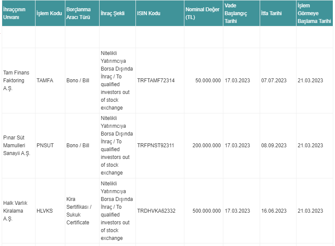Select ISIN code TRFPNST92311
This screenshot has height=246, width=335.
(155, 146)
